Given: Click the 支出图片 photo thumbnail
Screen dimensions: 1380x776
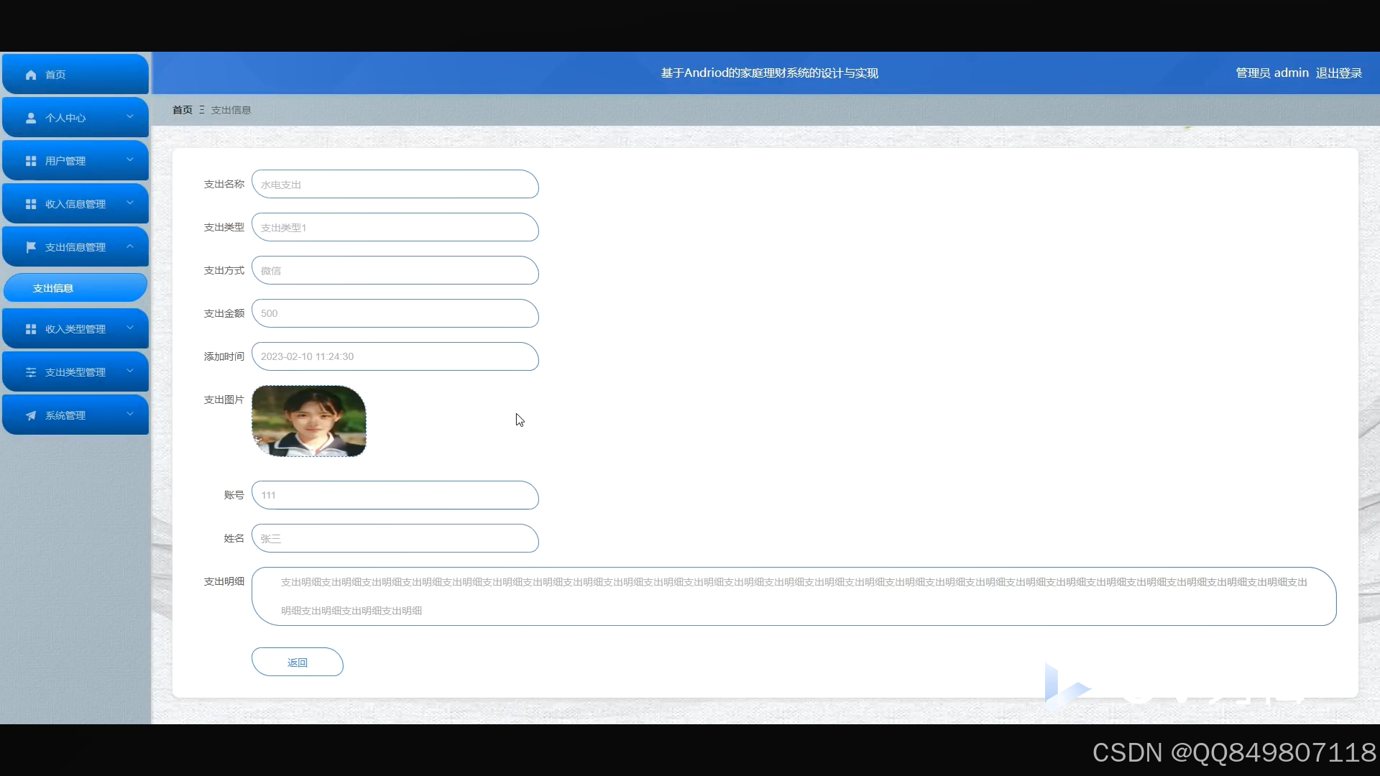Looking at the screenshot, I should point(309,421).
